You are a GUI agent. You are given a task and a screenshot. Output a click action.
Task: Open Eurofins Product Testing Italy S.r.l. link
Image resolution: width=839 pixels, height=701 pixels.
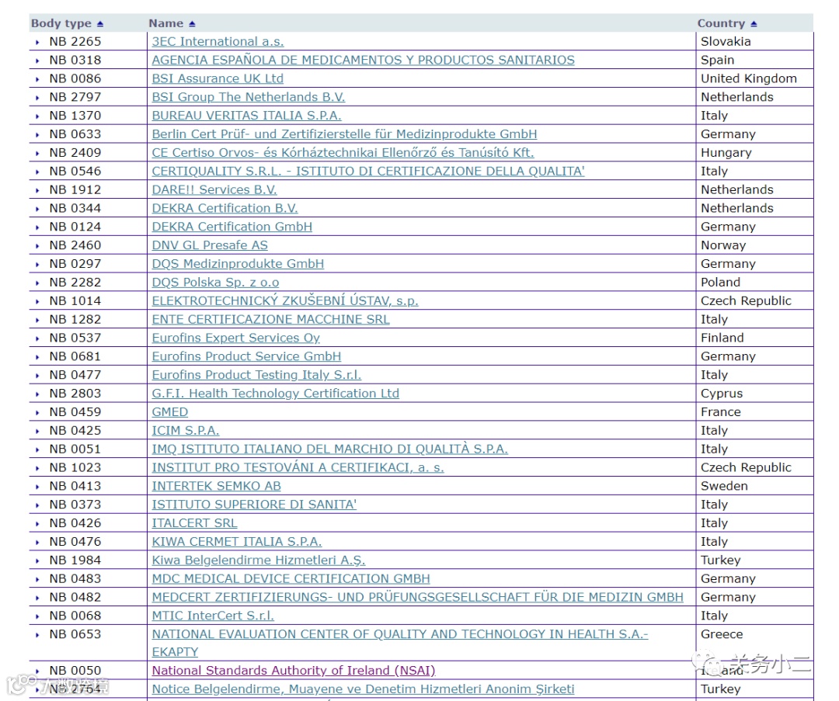tap(257, 376)
